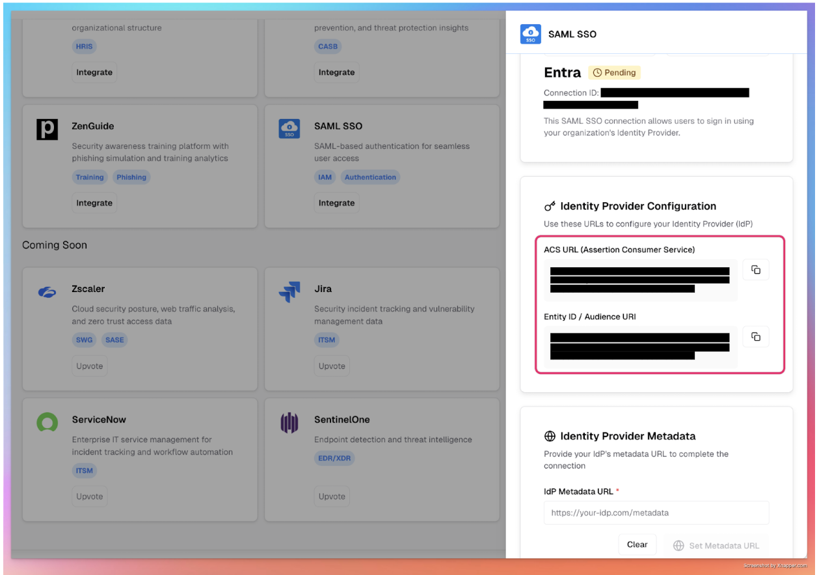Screen dimensions: 817x575
Task: Click the SAML SSO panel header icon
Action: click(531, 34)
